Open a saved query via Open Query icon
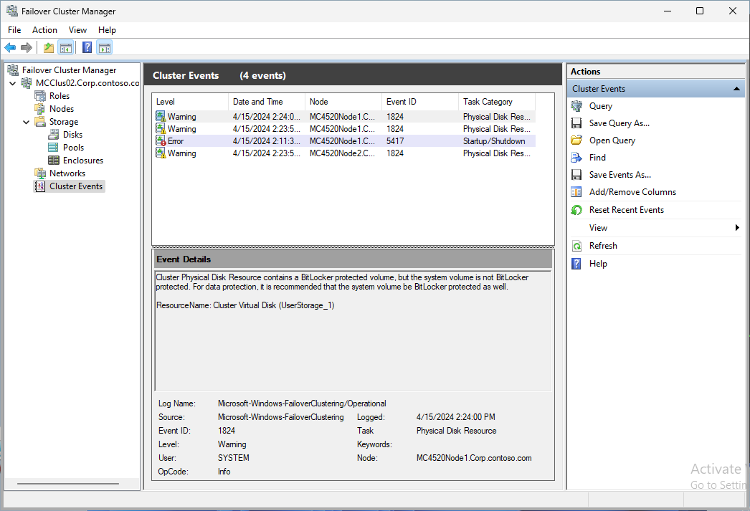The height and width of the screenshot is (511, 750). [x=577, y=140]
